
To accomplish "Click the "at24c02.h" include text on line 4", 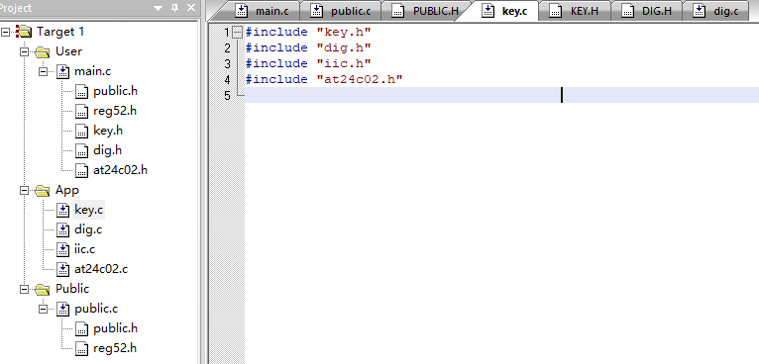I will (x=360, y=79).
